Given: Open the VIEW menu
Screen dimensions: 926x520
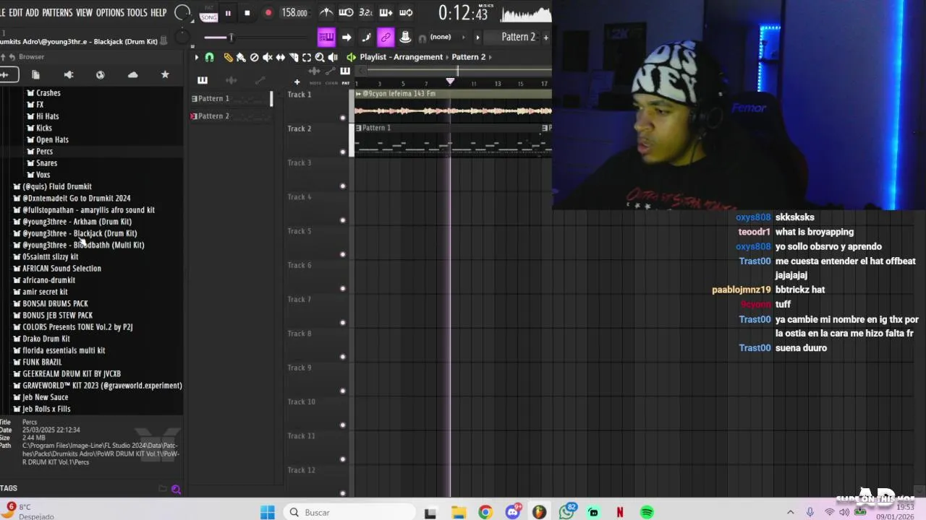Looking at the screenshot, I should pyautogui.click(x=85, y=13).
